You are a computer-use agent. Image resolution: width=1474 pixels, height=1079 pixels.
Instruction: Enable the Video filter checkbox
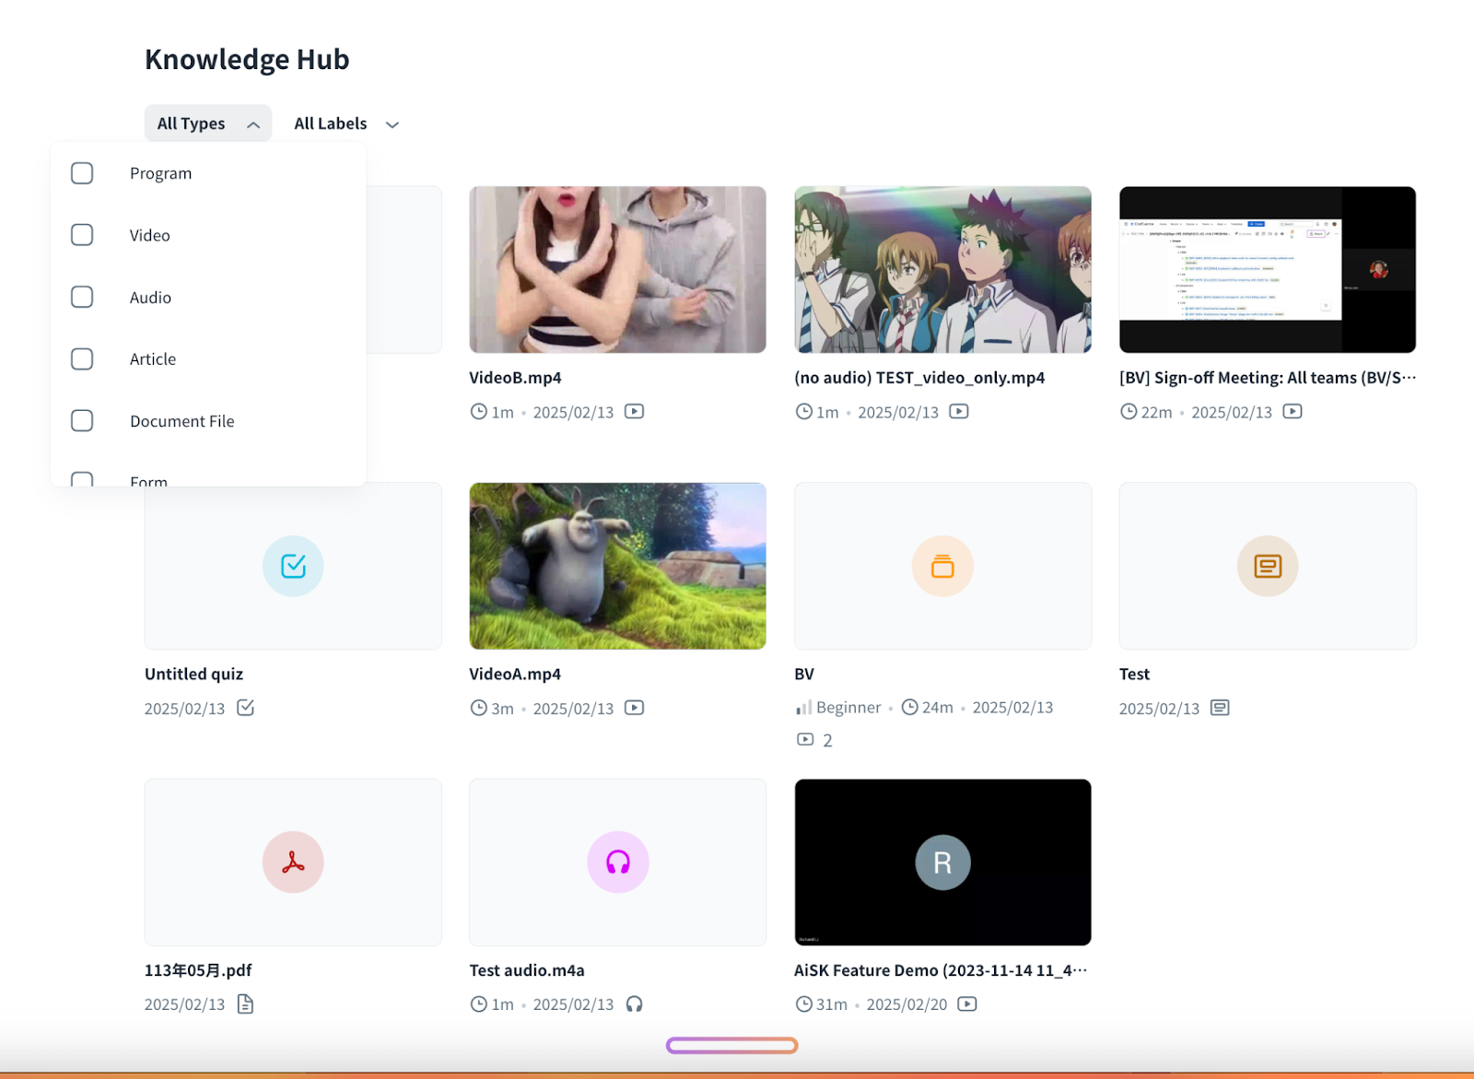coord(82,235)
